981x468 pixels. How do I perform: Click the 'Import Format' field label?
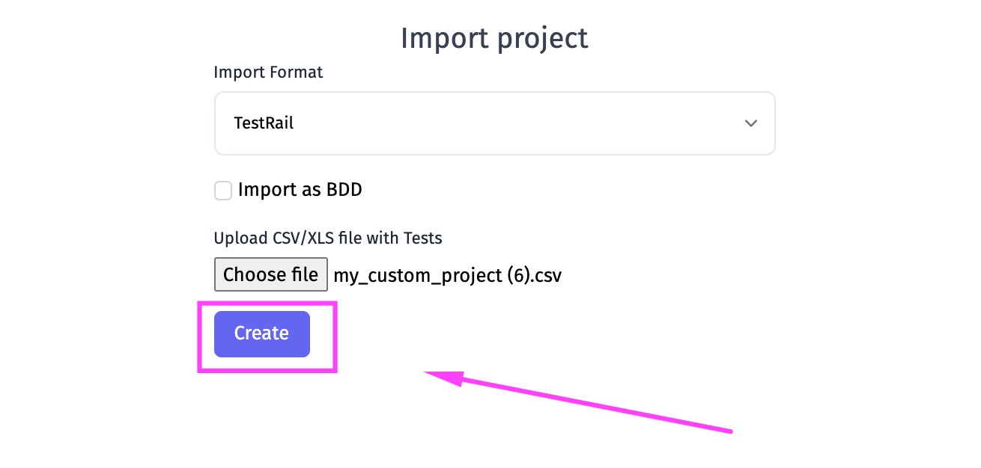[268, 73]
